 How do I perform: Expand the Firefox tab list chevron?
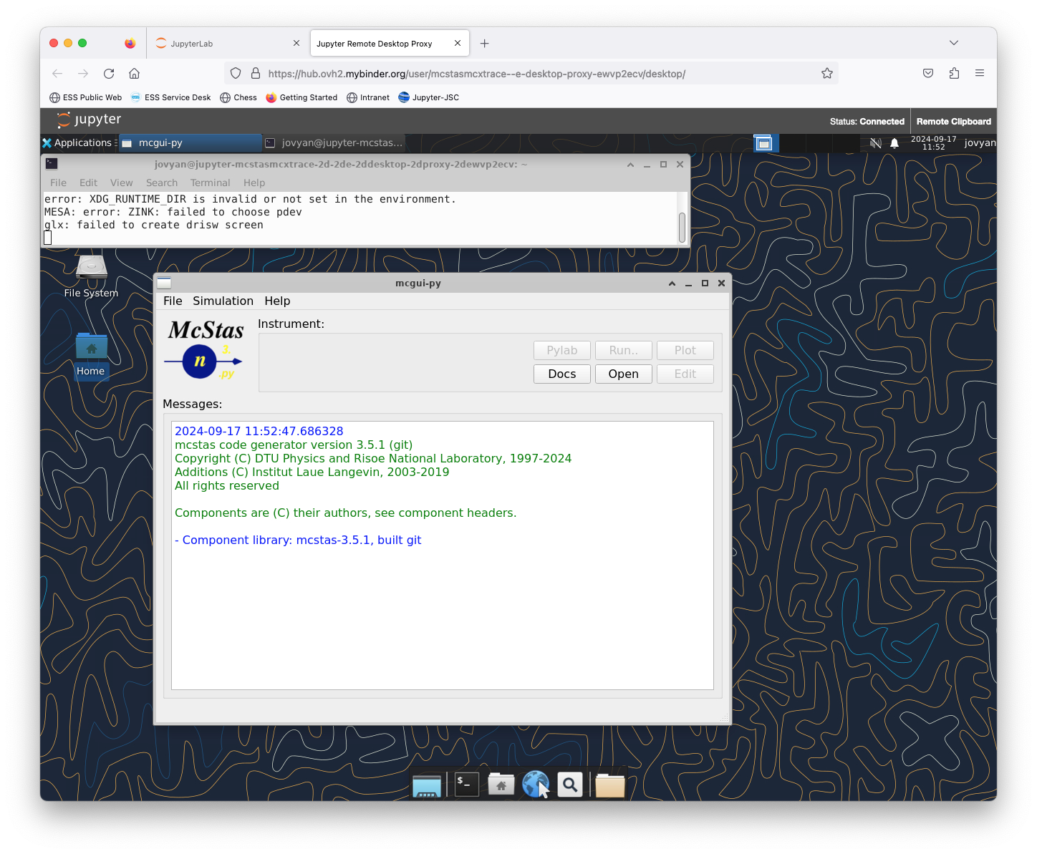click(954, 43)
